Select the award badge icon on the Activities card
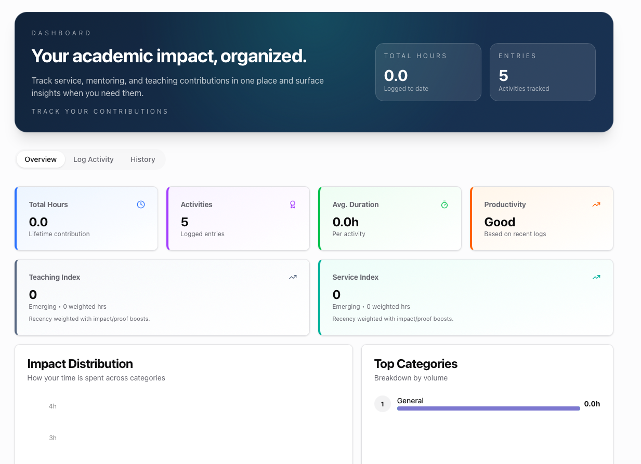The height and width of the screenshot is (464, 641). click(x=292, y=204)
